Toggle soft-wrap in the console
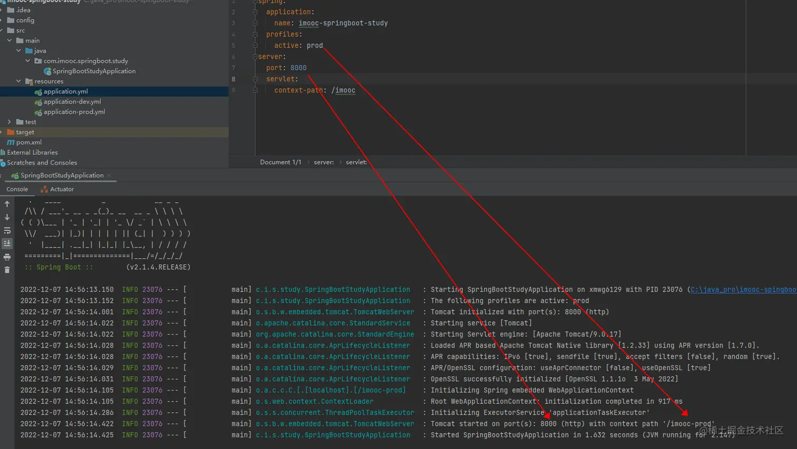Viewport: 797px width, 449px height. coord(7,231)
